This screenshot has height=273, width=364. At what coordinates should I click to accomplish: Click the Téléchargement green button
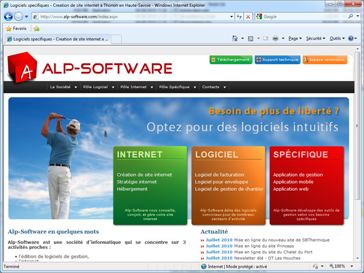231,60
